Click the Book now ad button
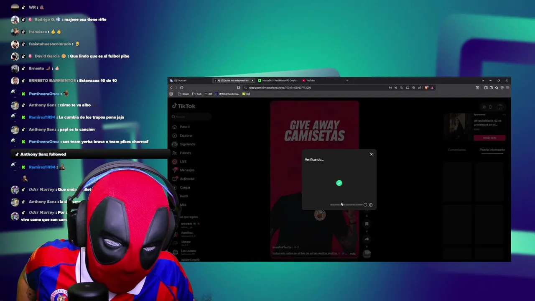The height and width of the screenshot is (301, 535). (489, 138)
